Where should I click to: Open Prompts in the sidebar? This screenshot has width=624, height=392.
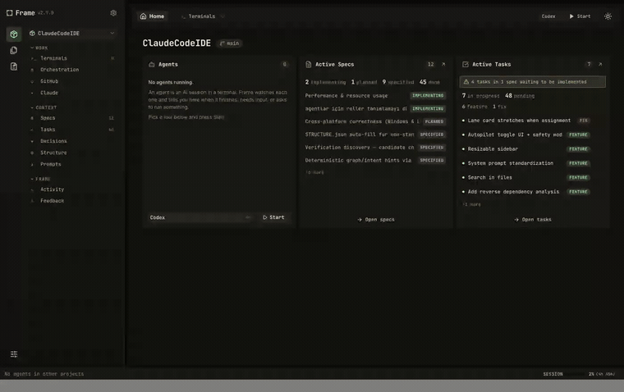[72, 164]
